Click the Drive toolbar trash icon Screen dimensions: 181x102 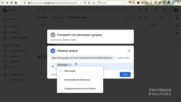[146, 18]
